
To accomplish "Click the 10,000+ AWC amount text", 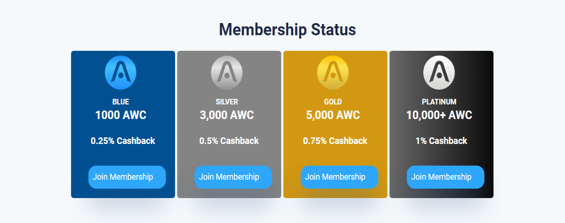I will [439, 115].
